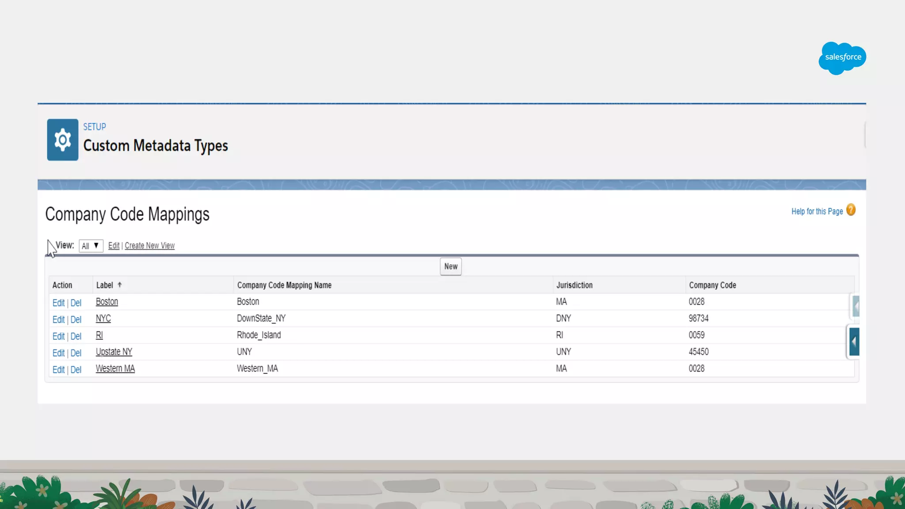Click the Edit view link beside dropdown

click(114, 246)
